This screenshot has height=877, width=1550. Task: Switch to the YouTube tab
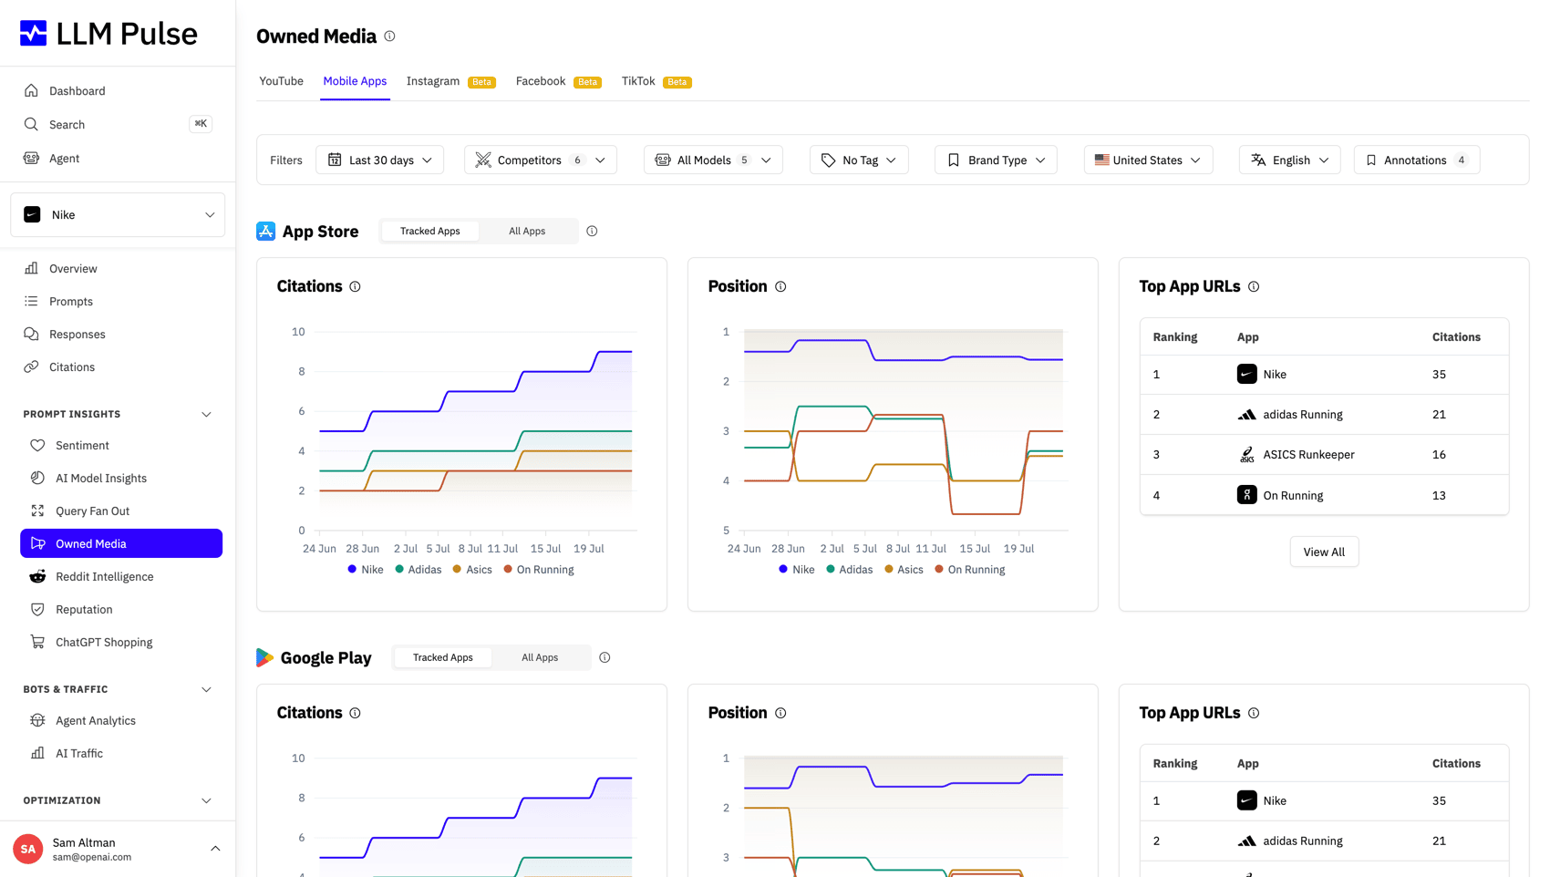[281, 81]
